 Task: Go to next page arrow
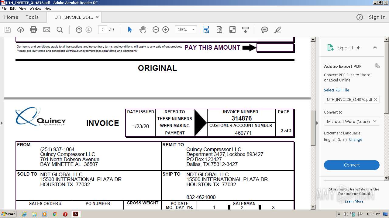click(89, 30)
